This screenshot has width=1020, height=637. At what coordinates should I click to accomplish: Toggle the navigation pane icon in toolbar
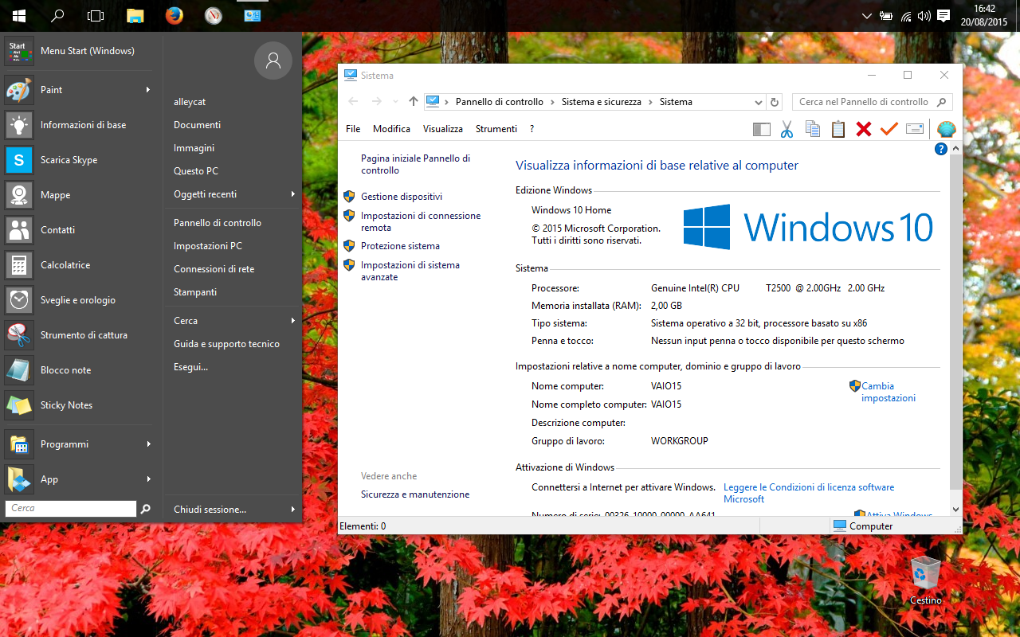pyautogui.click(x=762, y=129)
